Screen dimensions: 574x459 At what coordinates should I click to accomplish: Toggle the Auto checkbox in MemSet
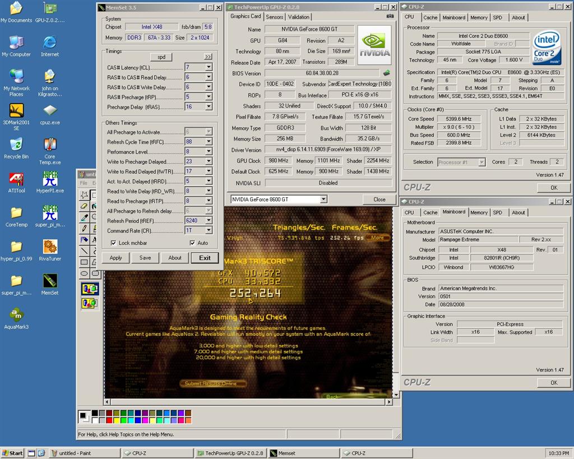[192, 243]
